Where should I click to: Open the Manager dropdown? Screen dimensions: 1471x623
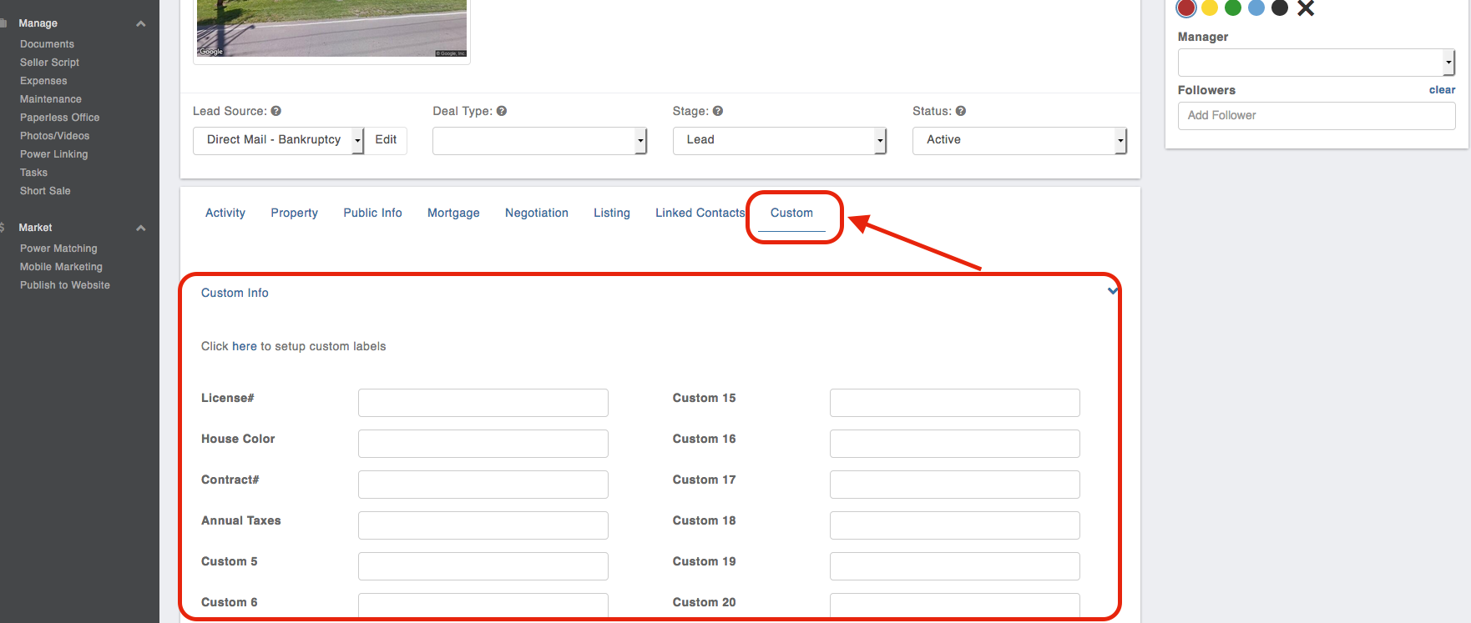[x=1317, y=63]
